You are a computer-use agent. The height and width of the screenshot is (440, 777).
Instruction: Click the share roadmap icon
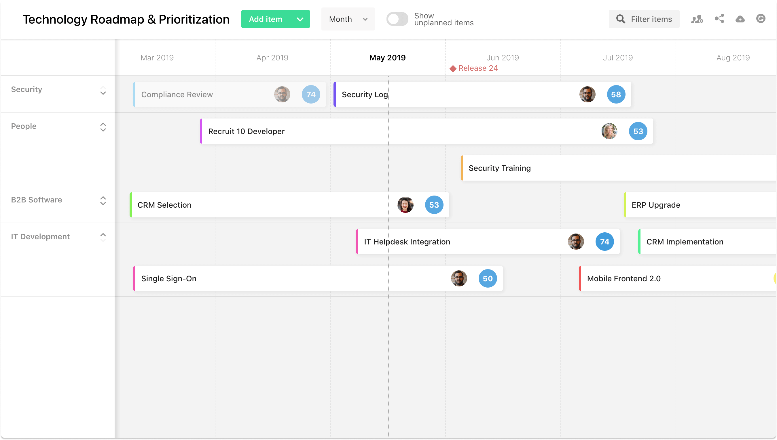(719, 19)
